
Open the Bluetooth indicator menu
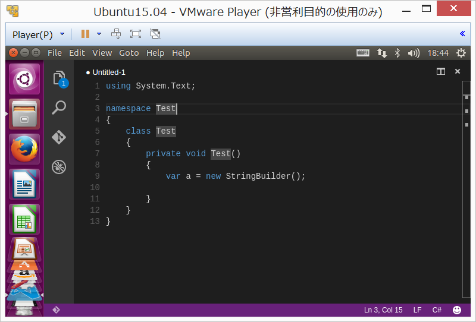click(397, 53)
